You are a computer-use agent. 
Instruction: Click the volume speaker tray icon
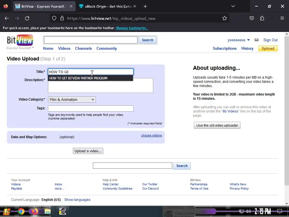pyautogui.click(x=248, y=211)
